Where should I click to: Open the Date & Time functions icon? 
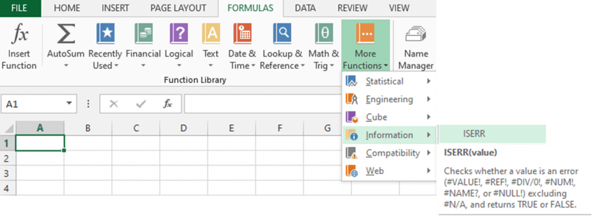coord(243,34)
